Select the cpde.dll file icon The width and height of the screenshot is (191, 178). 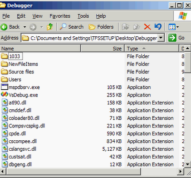[5, 134]
